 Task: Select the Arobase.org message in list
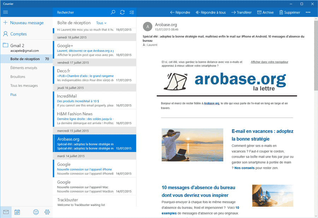click(94, 143)
